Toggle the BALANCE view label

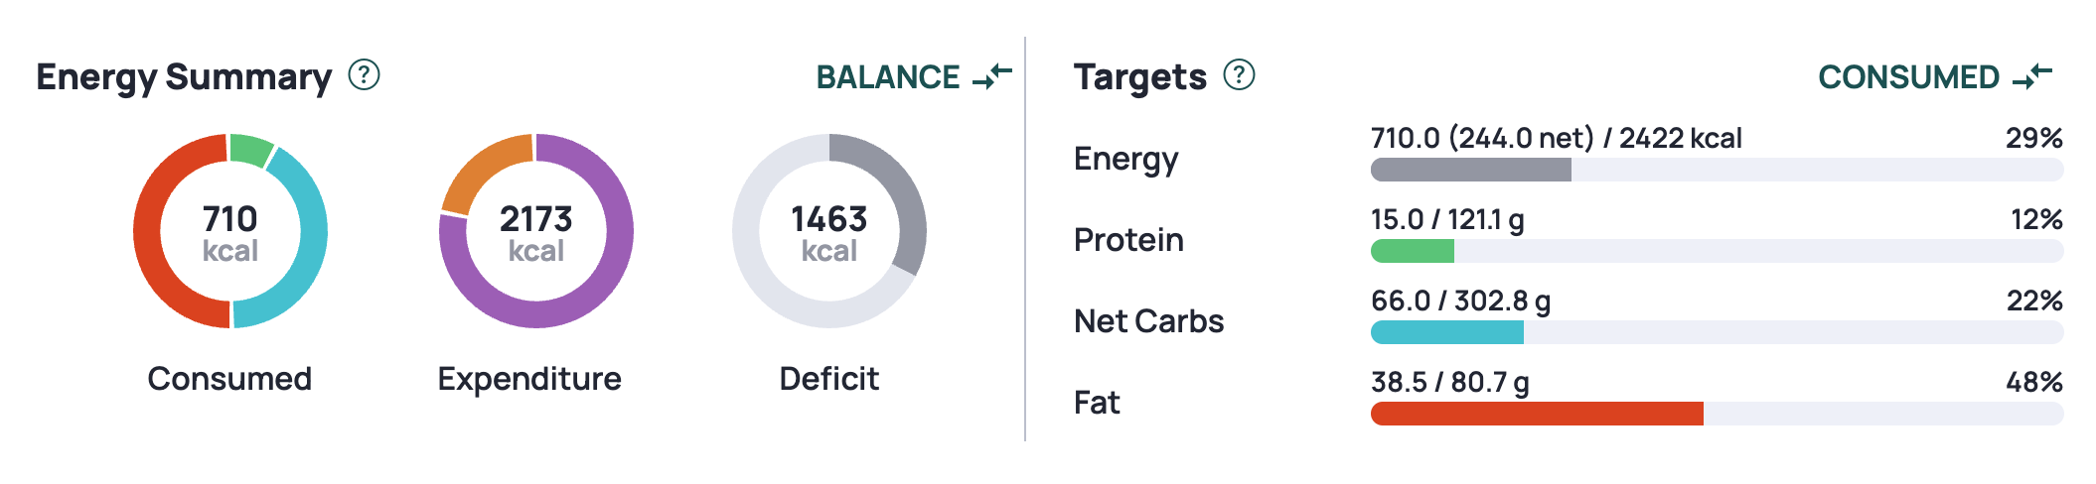(x=888, y=76)
